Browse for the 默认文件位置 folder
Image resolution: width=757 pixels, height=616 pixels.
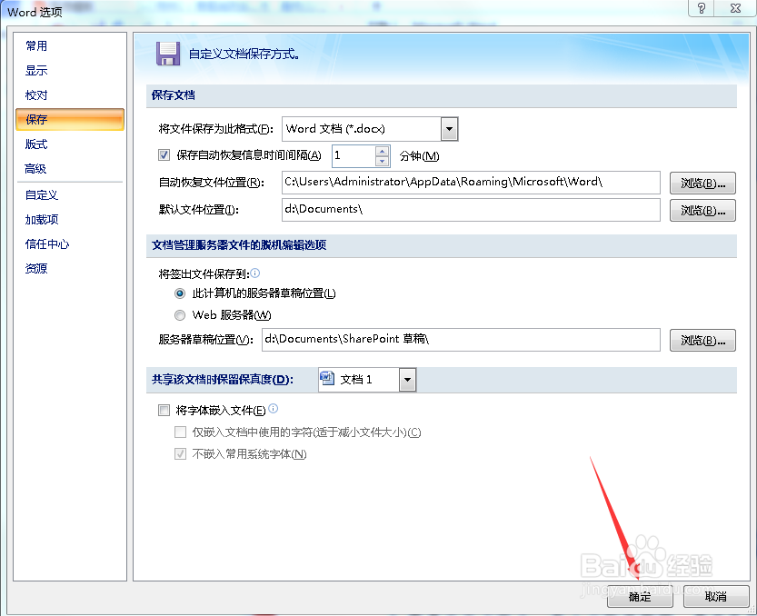click(702, 211)
